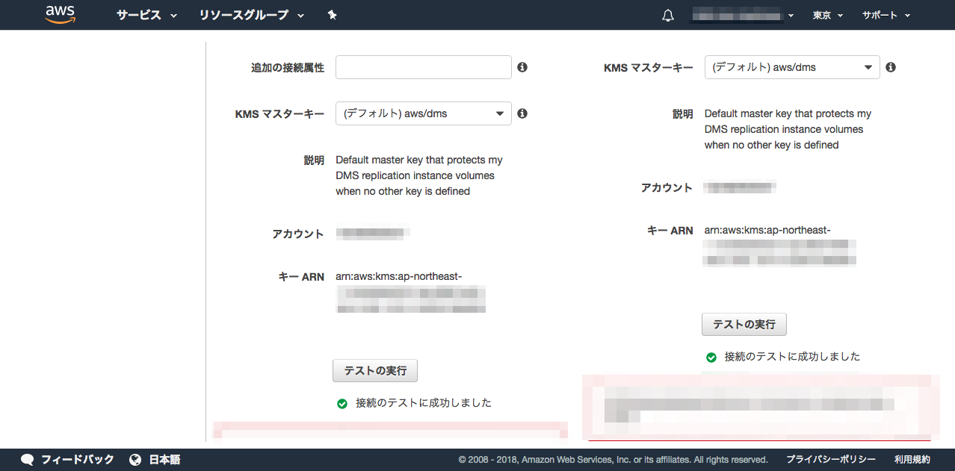The width and height of the screenshot is (955, 471).
Task: Open the notifications bell
Action: [x=668, y=16]
